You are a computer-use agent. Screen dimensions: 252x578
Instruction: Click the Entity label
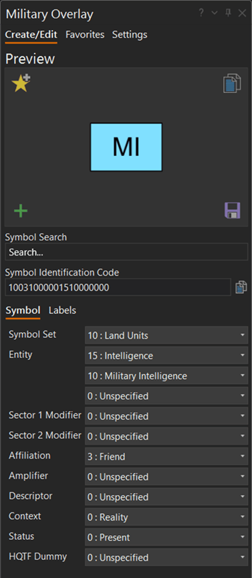click(21, 355)
